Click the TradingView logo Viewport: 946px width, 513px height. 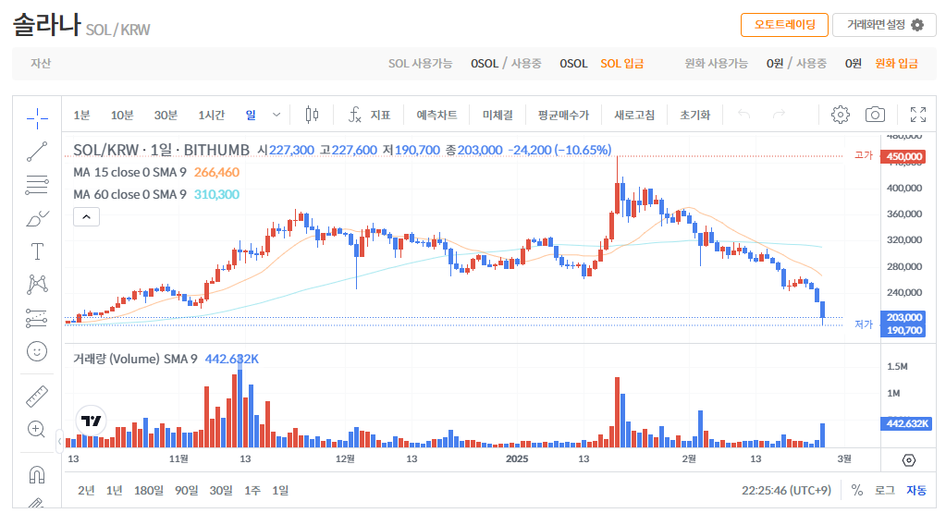tap(92, 421)
